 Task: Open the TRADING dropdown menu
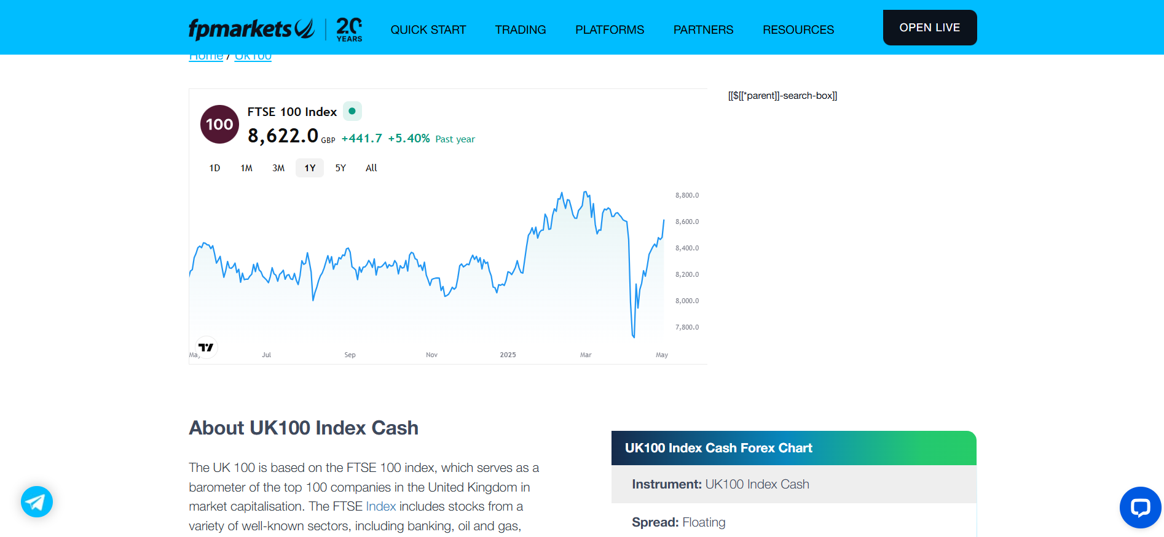[520, 29]
